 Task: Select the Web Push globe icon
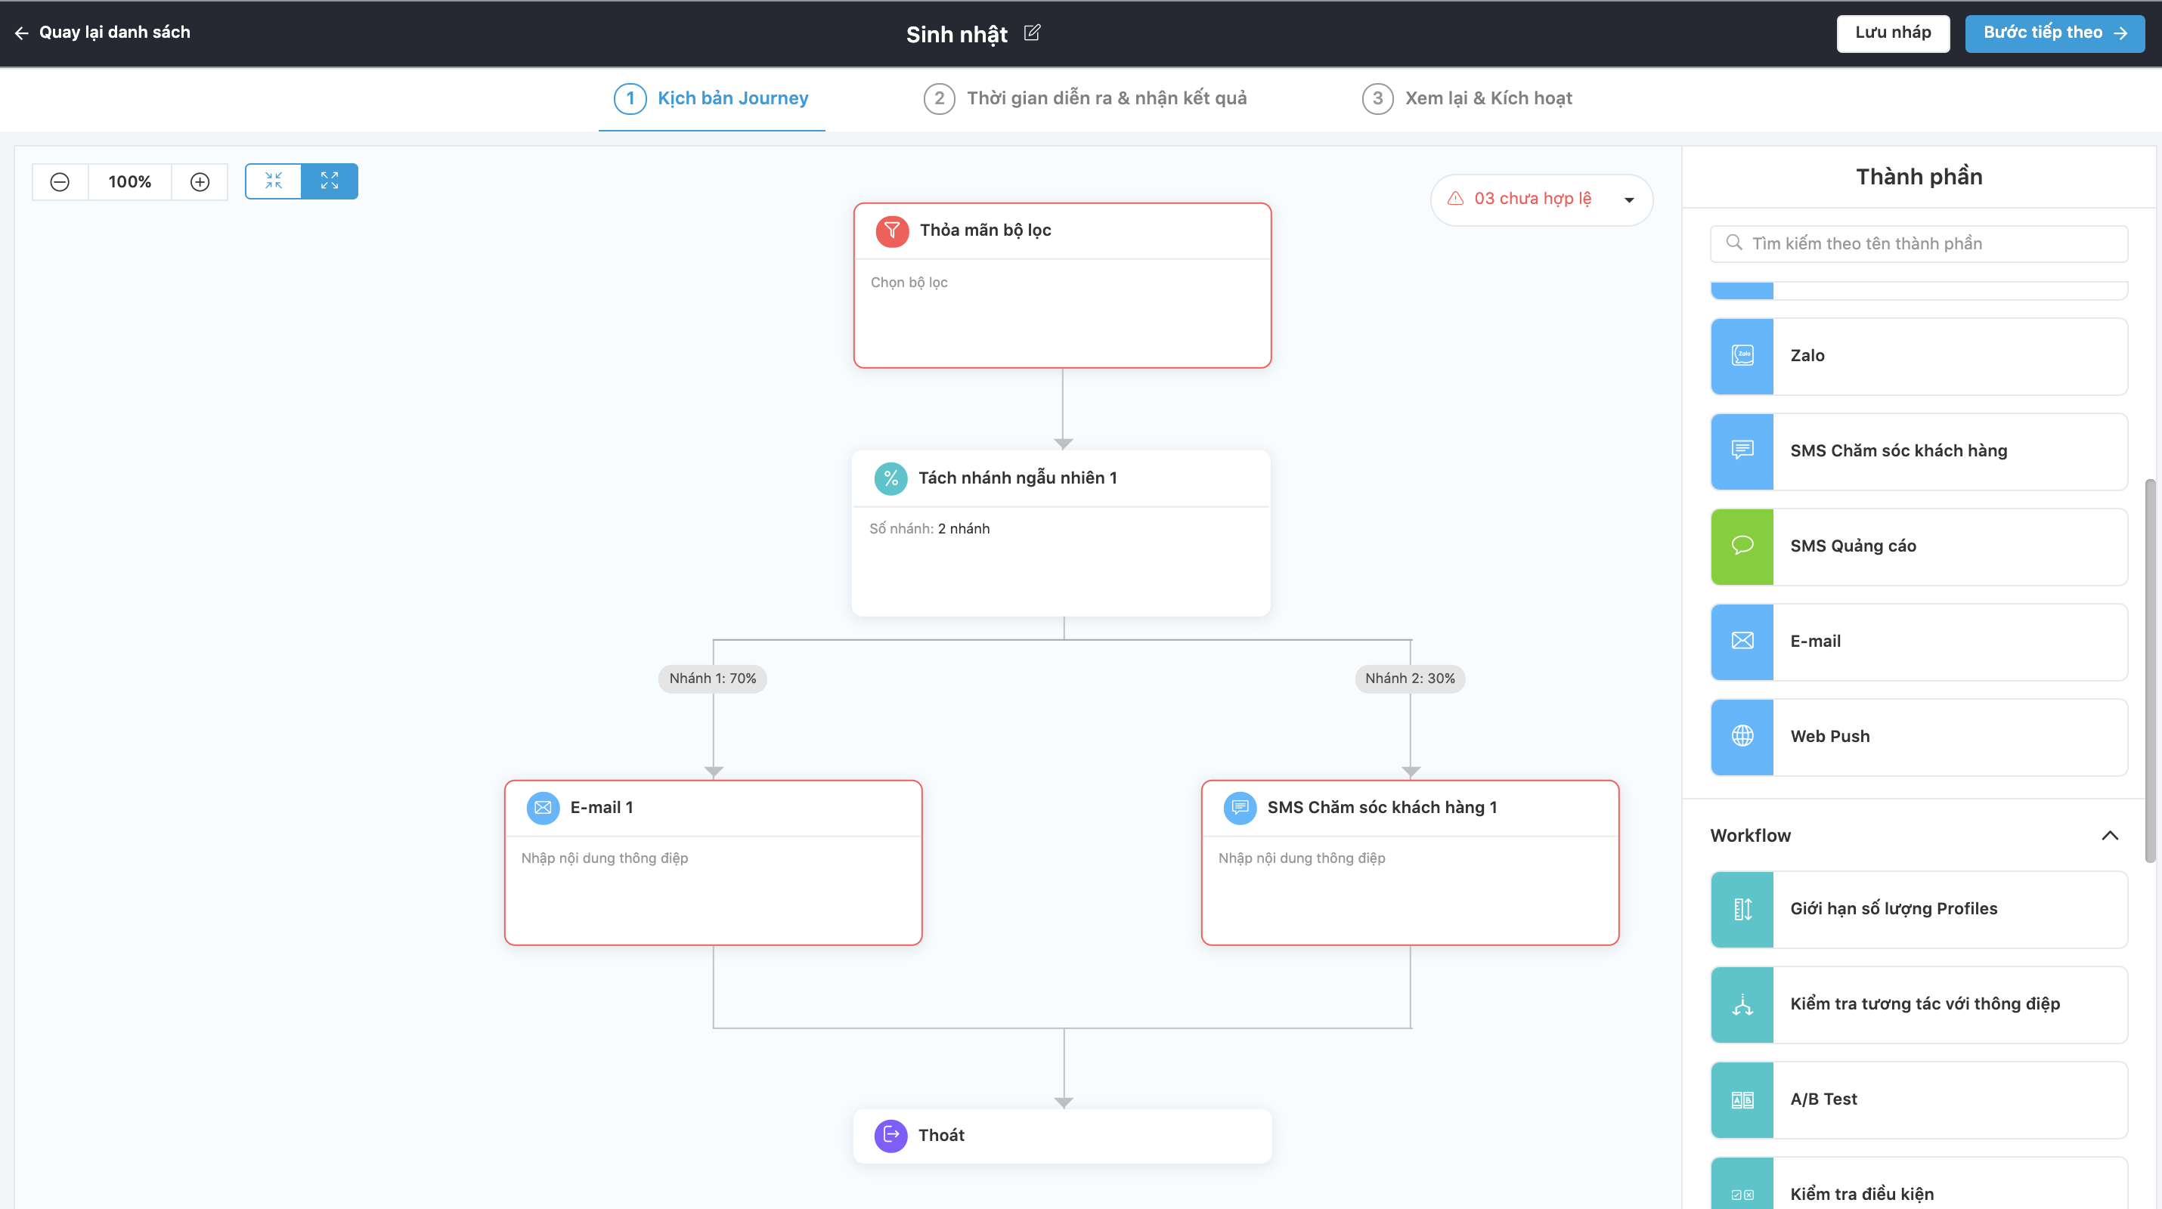pos(1742,737)
